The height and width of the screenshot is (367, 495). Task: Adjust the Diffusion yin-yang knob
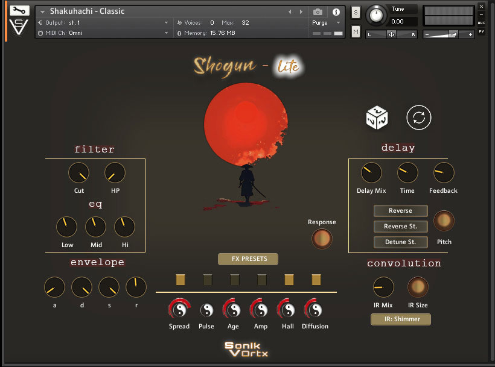pos(315,310)
